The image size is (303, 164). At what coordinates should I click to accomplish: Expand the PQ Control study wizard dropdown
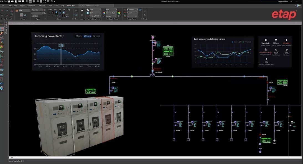(137, 10)
